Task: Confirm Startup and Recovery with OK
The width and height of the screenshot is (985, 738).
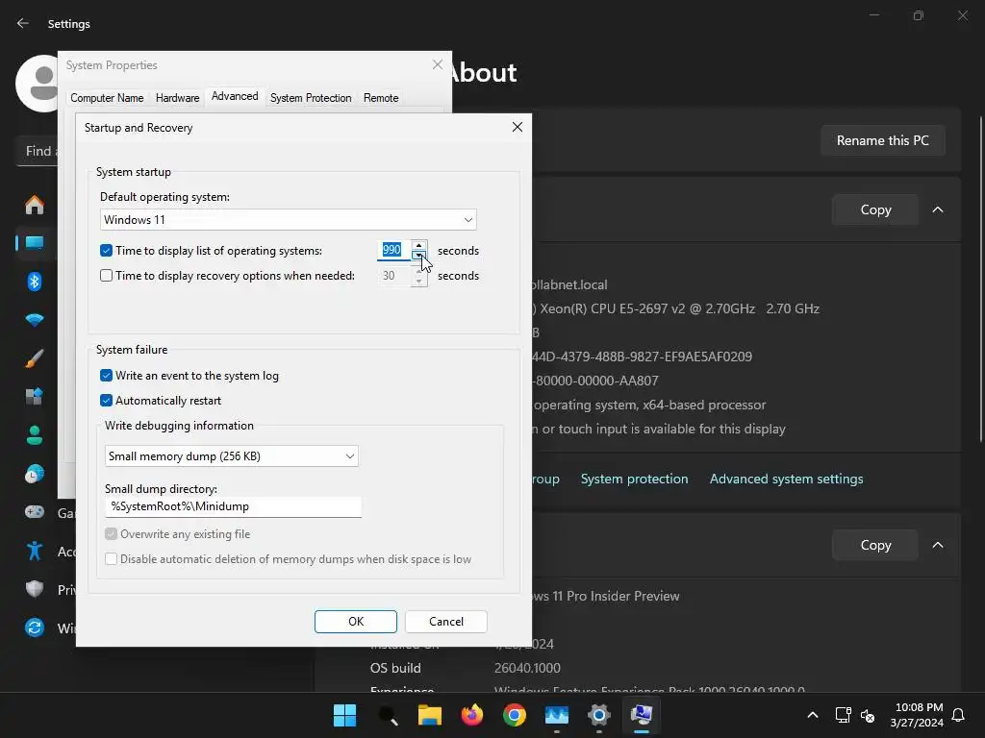Action: (x=356, y=622)
